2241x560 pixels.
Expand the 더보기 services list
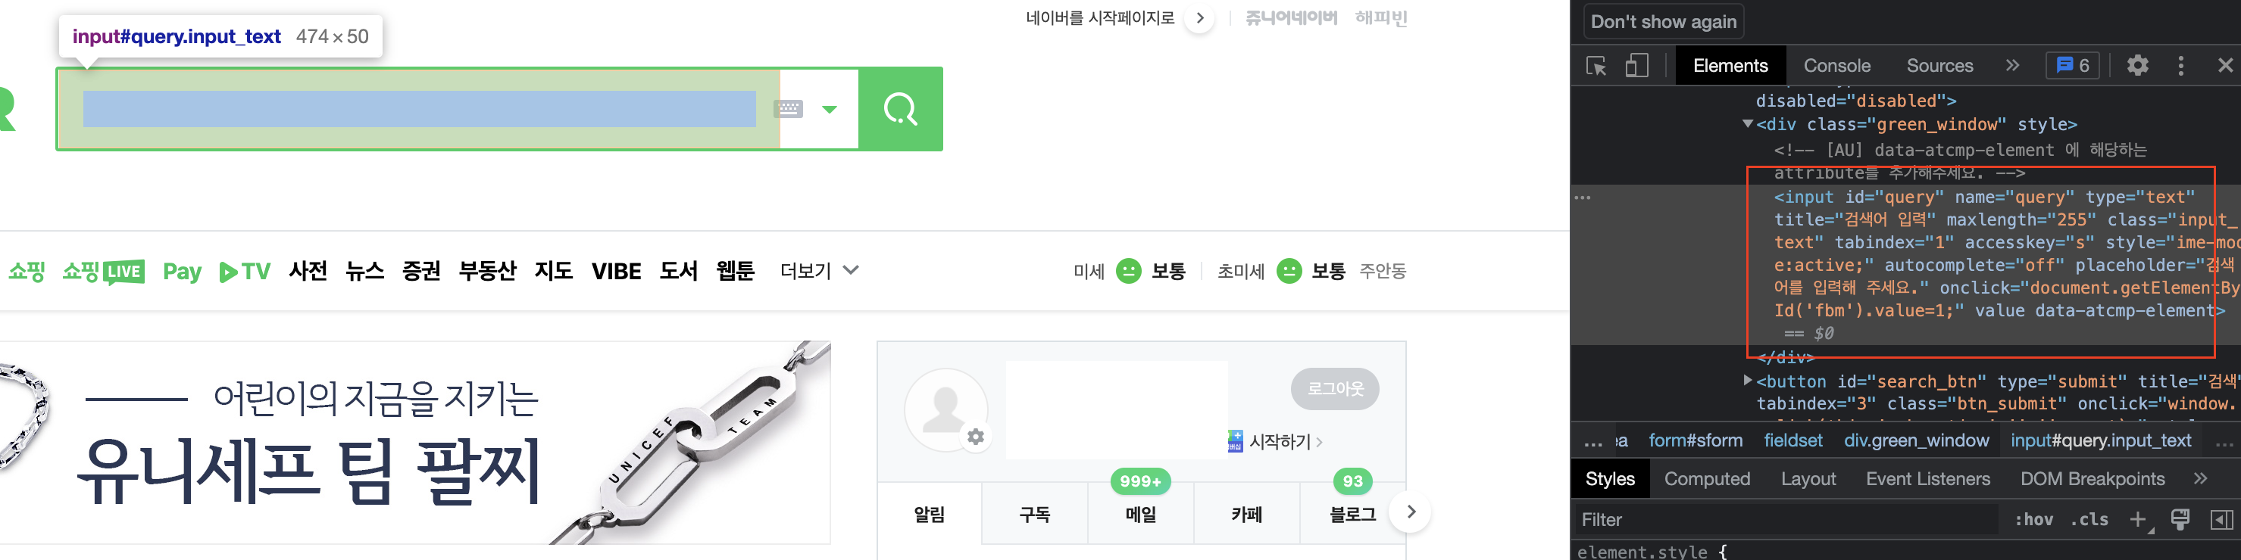click(819, 272)
